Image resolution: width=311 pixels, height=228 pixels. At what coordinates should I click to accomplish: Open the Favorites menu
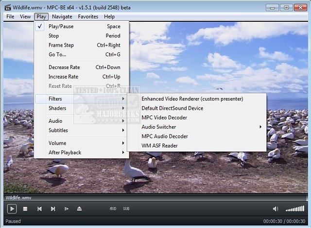(88, 16)
